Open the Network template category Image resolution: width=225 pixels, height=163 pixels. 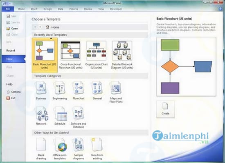click(x=41, y=116)
